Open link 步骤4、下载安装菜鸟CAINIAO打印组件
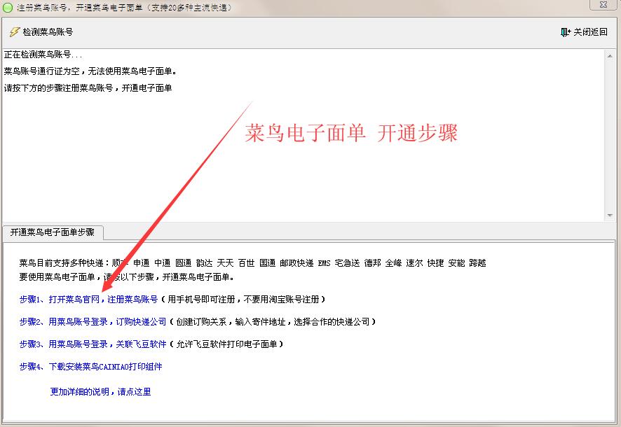The image size is (621, 427). [90, 367]
